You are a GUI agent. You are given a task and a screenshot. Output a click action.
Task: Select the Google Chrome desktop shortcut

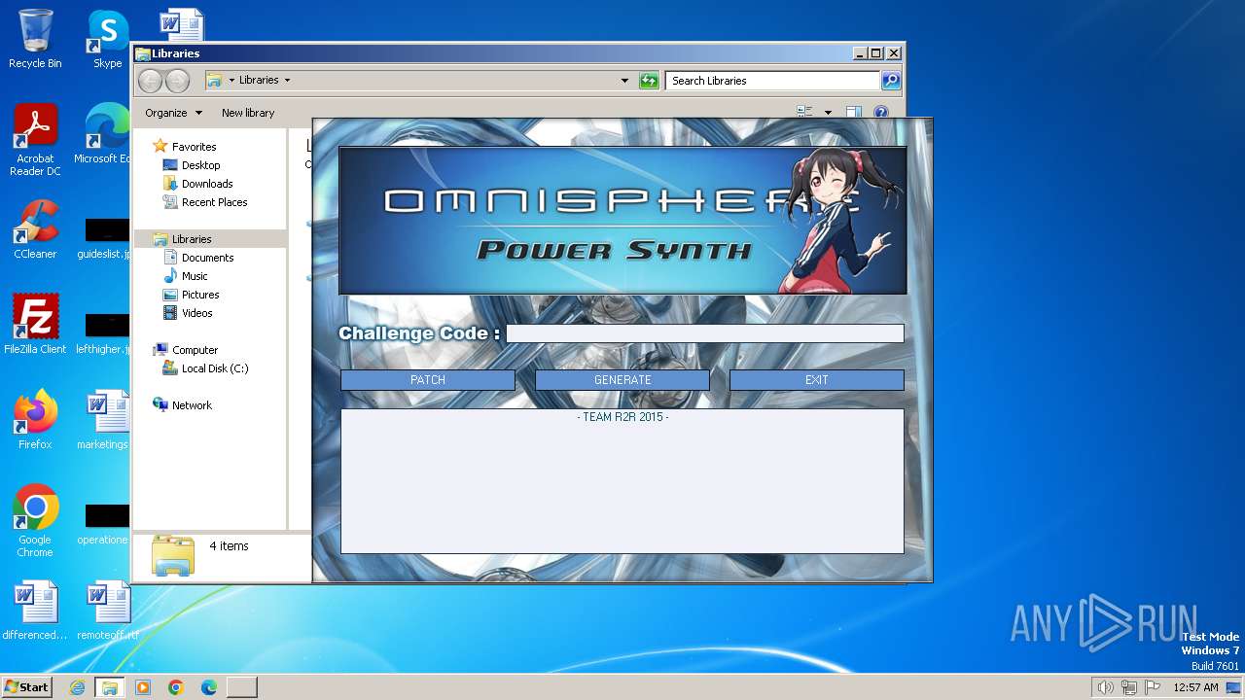(x=35, y=520)
